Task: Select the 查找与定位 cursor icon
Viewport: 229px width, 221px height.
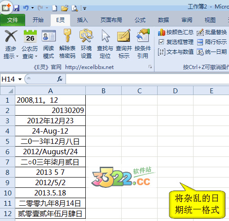Action: 105,35
